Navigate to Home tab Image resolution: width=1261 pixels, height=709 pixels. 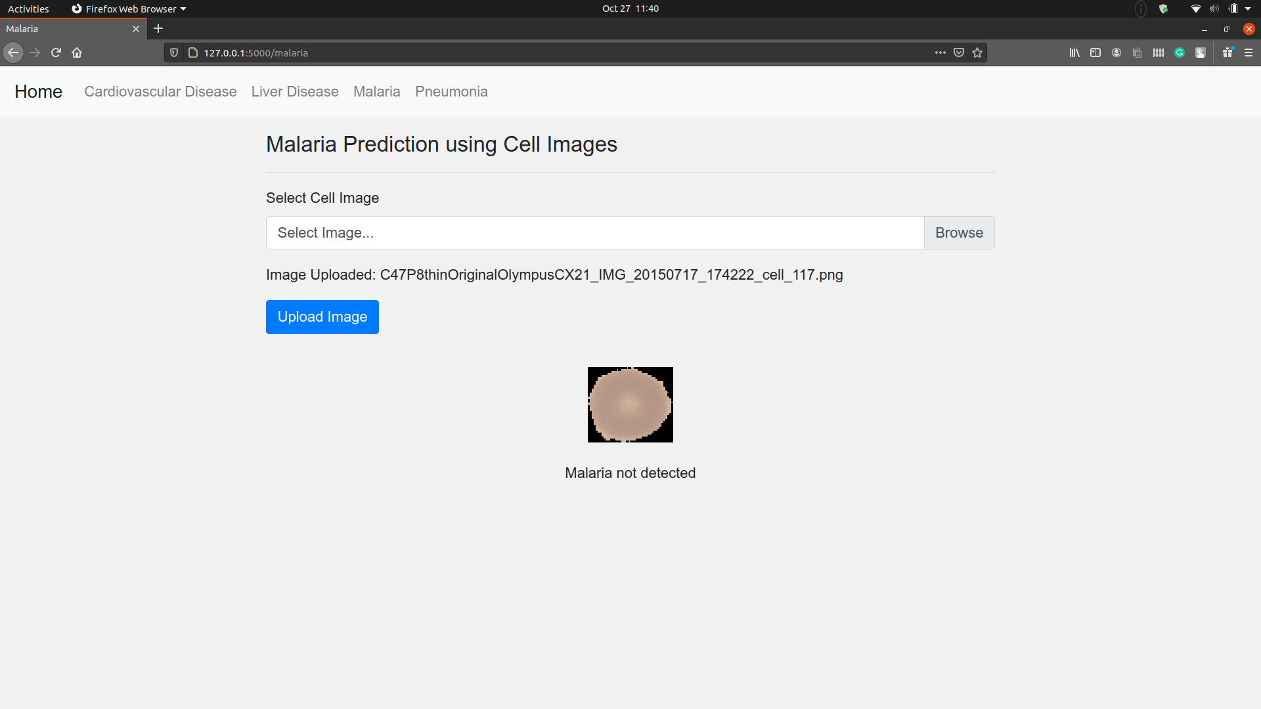pos(38,92)
